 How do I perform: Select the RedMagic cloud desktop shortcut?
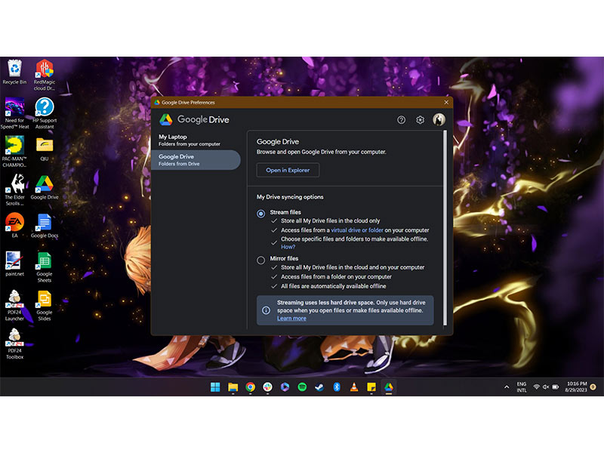pyautogui.click(x=45, y=75)
